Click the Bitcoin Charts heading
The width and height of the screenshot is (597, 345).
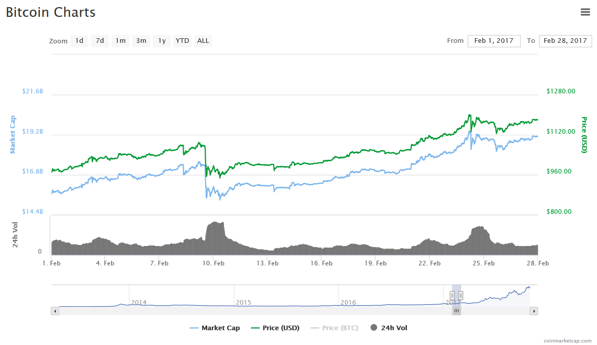[x=51, y=13]
